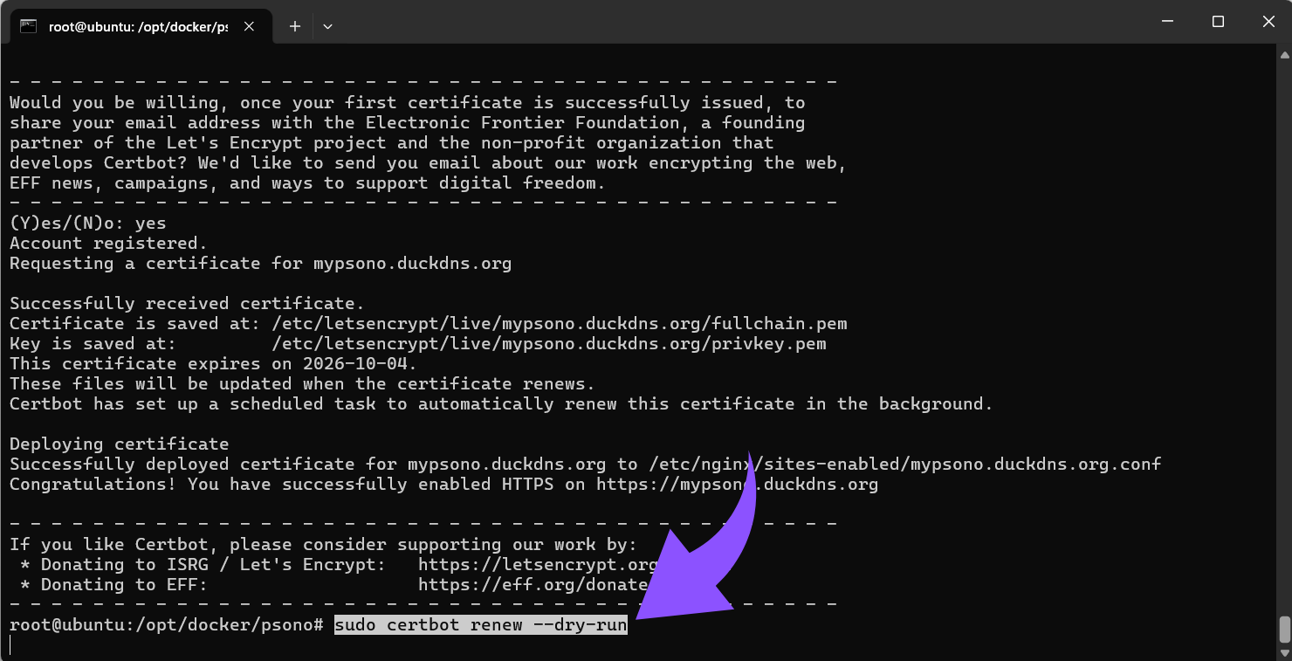Click the 'Deploying certificate' line

click(x=120, y=444)
